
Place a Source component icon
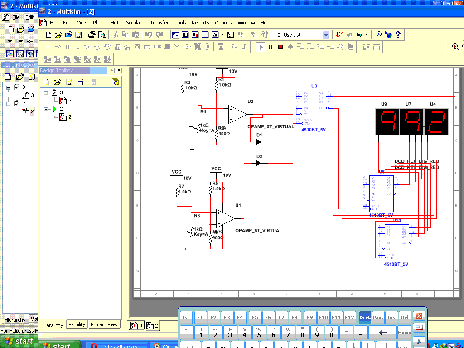click(x=48, y=47)
